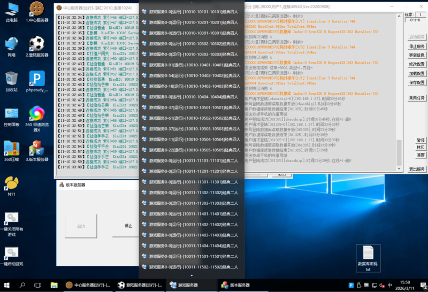Switch to 中心服务器 taskbar button
428x292 pixels.
point(87,285)
